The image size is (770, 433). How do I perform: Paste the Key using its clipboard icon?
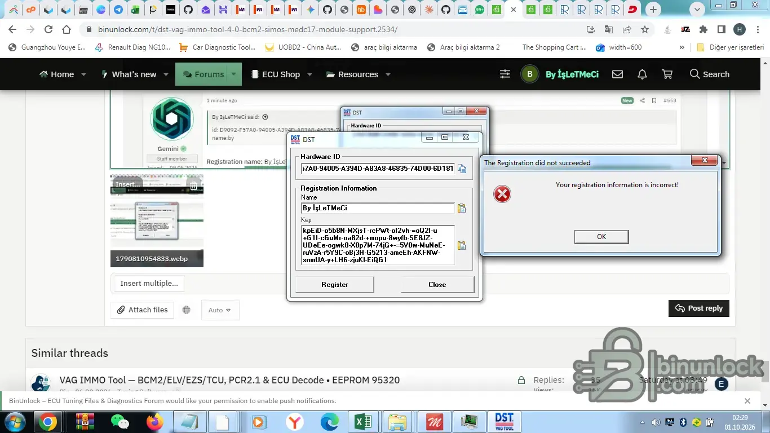[462, 245]
